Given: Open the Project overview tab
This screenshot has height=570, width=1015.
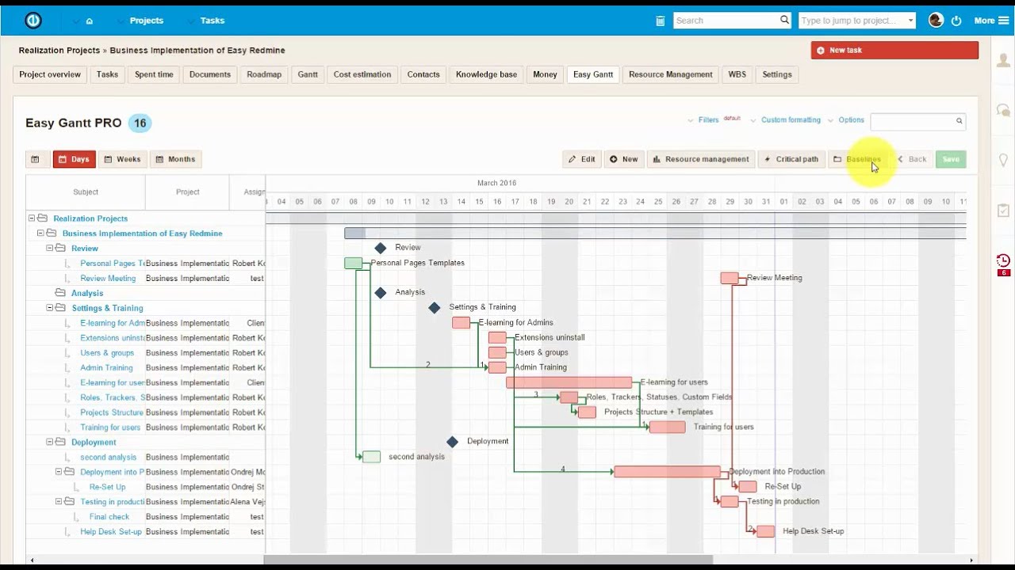Looking at the screenshot, I should click(50, 74).
